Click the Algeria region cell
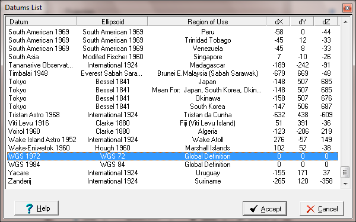 coord(208,131)
